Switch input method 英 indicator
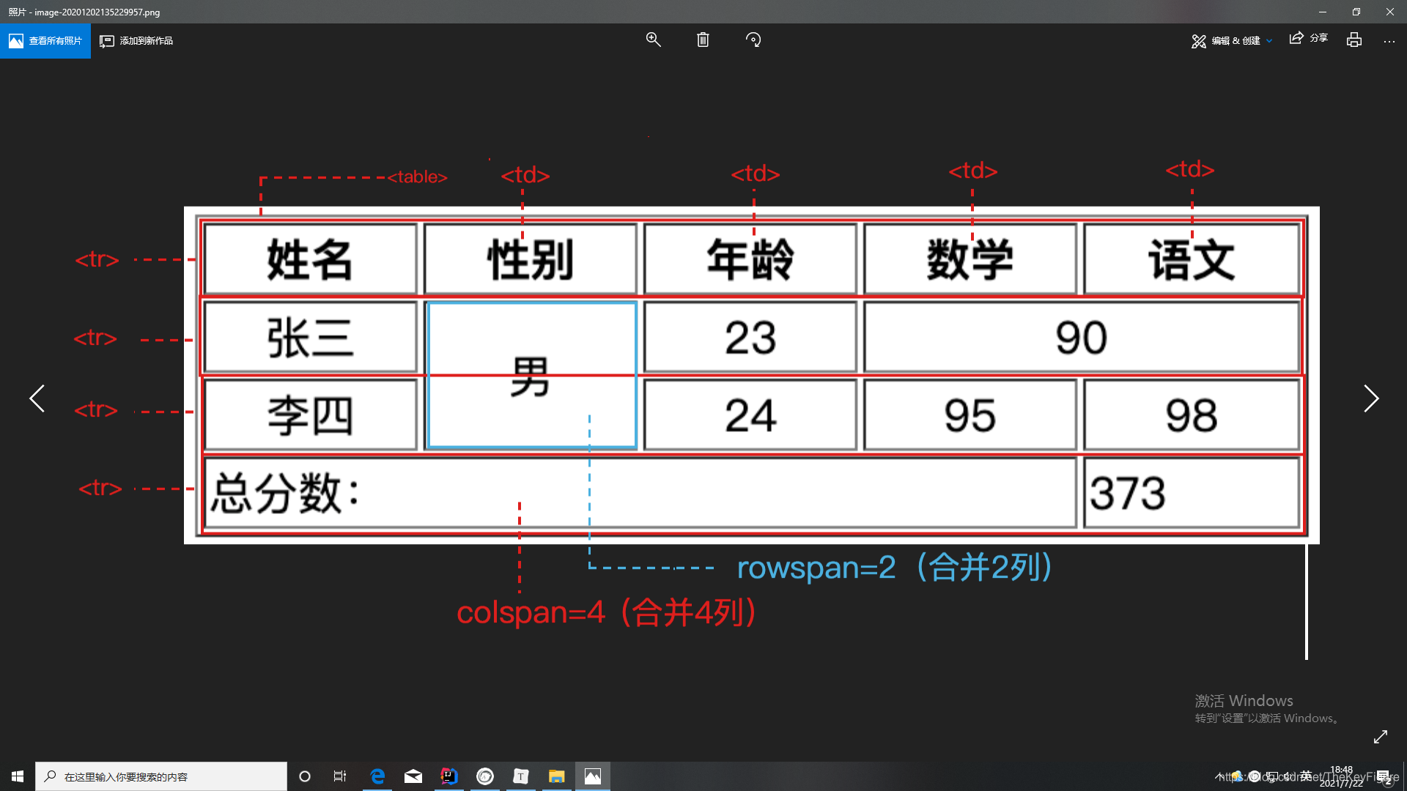Viewport: 1407px width, 791px height. pos(1306,776)
